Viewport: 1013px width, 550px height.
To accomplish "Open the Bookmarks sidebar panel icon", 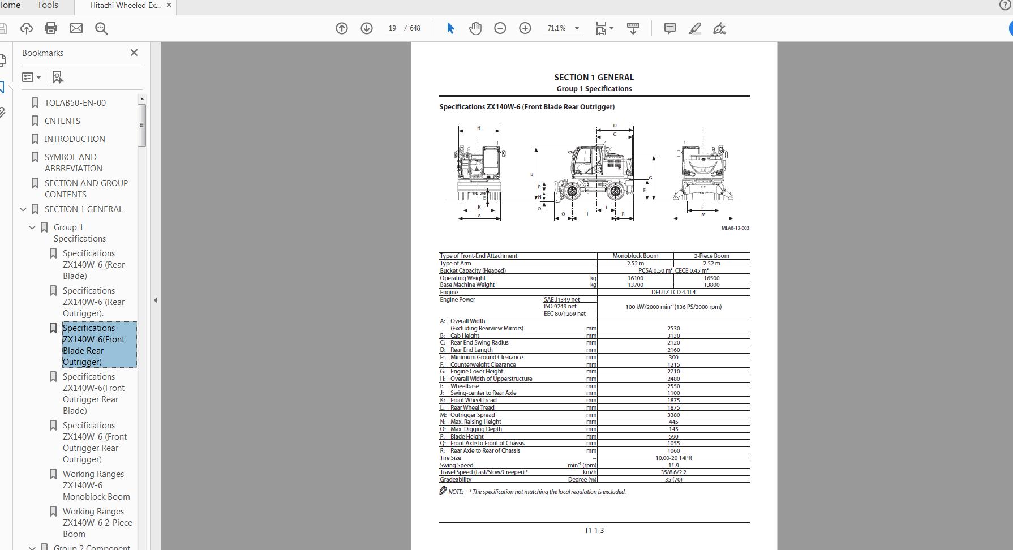I will click(x=2, y=86).
